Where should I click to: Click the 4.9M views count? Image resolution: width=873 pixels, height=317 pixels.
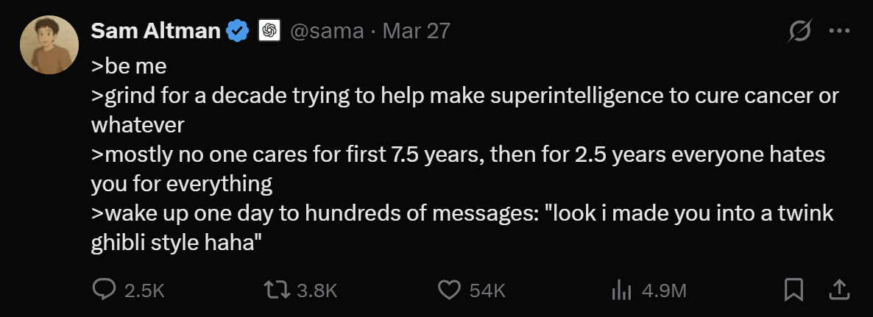(664, 291)
